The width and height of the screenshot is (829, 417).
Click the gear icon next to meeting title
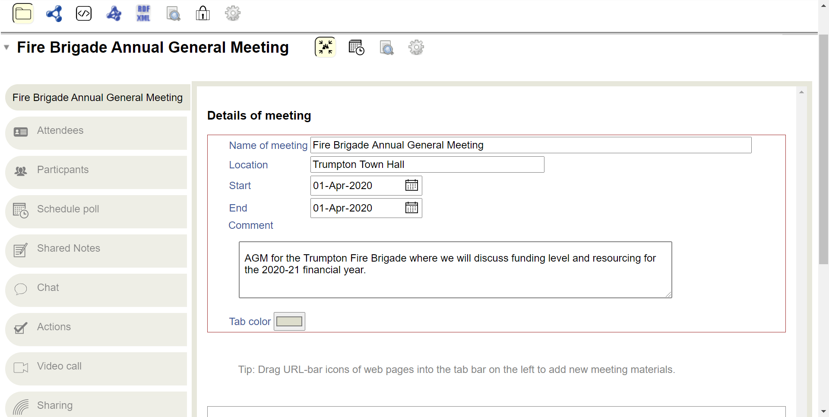tap(416, 47)
